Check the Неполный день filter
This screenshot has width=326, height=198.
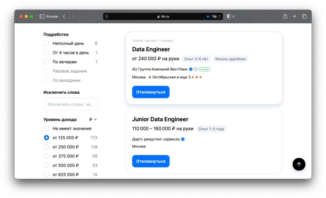tap(46, 43)
